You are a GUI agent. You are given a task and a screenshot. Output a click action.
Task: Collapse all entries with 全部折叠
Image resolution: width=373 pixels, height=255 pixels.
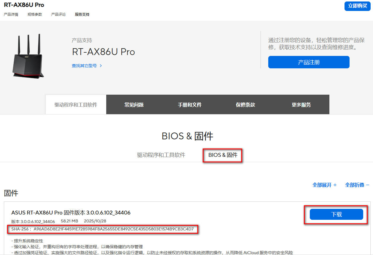[x=357, y=185]
